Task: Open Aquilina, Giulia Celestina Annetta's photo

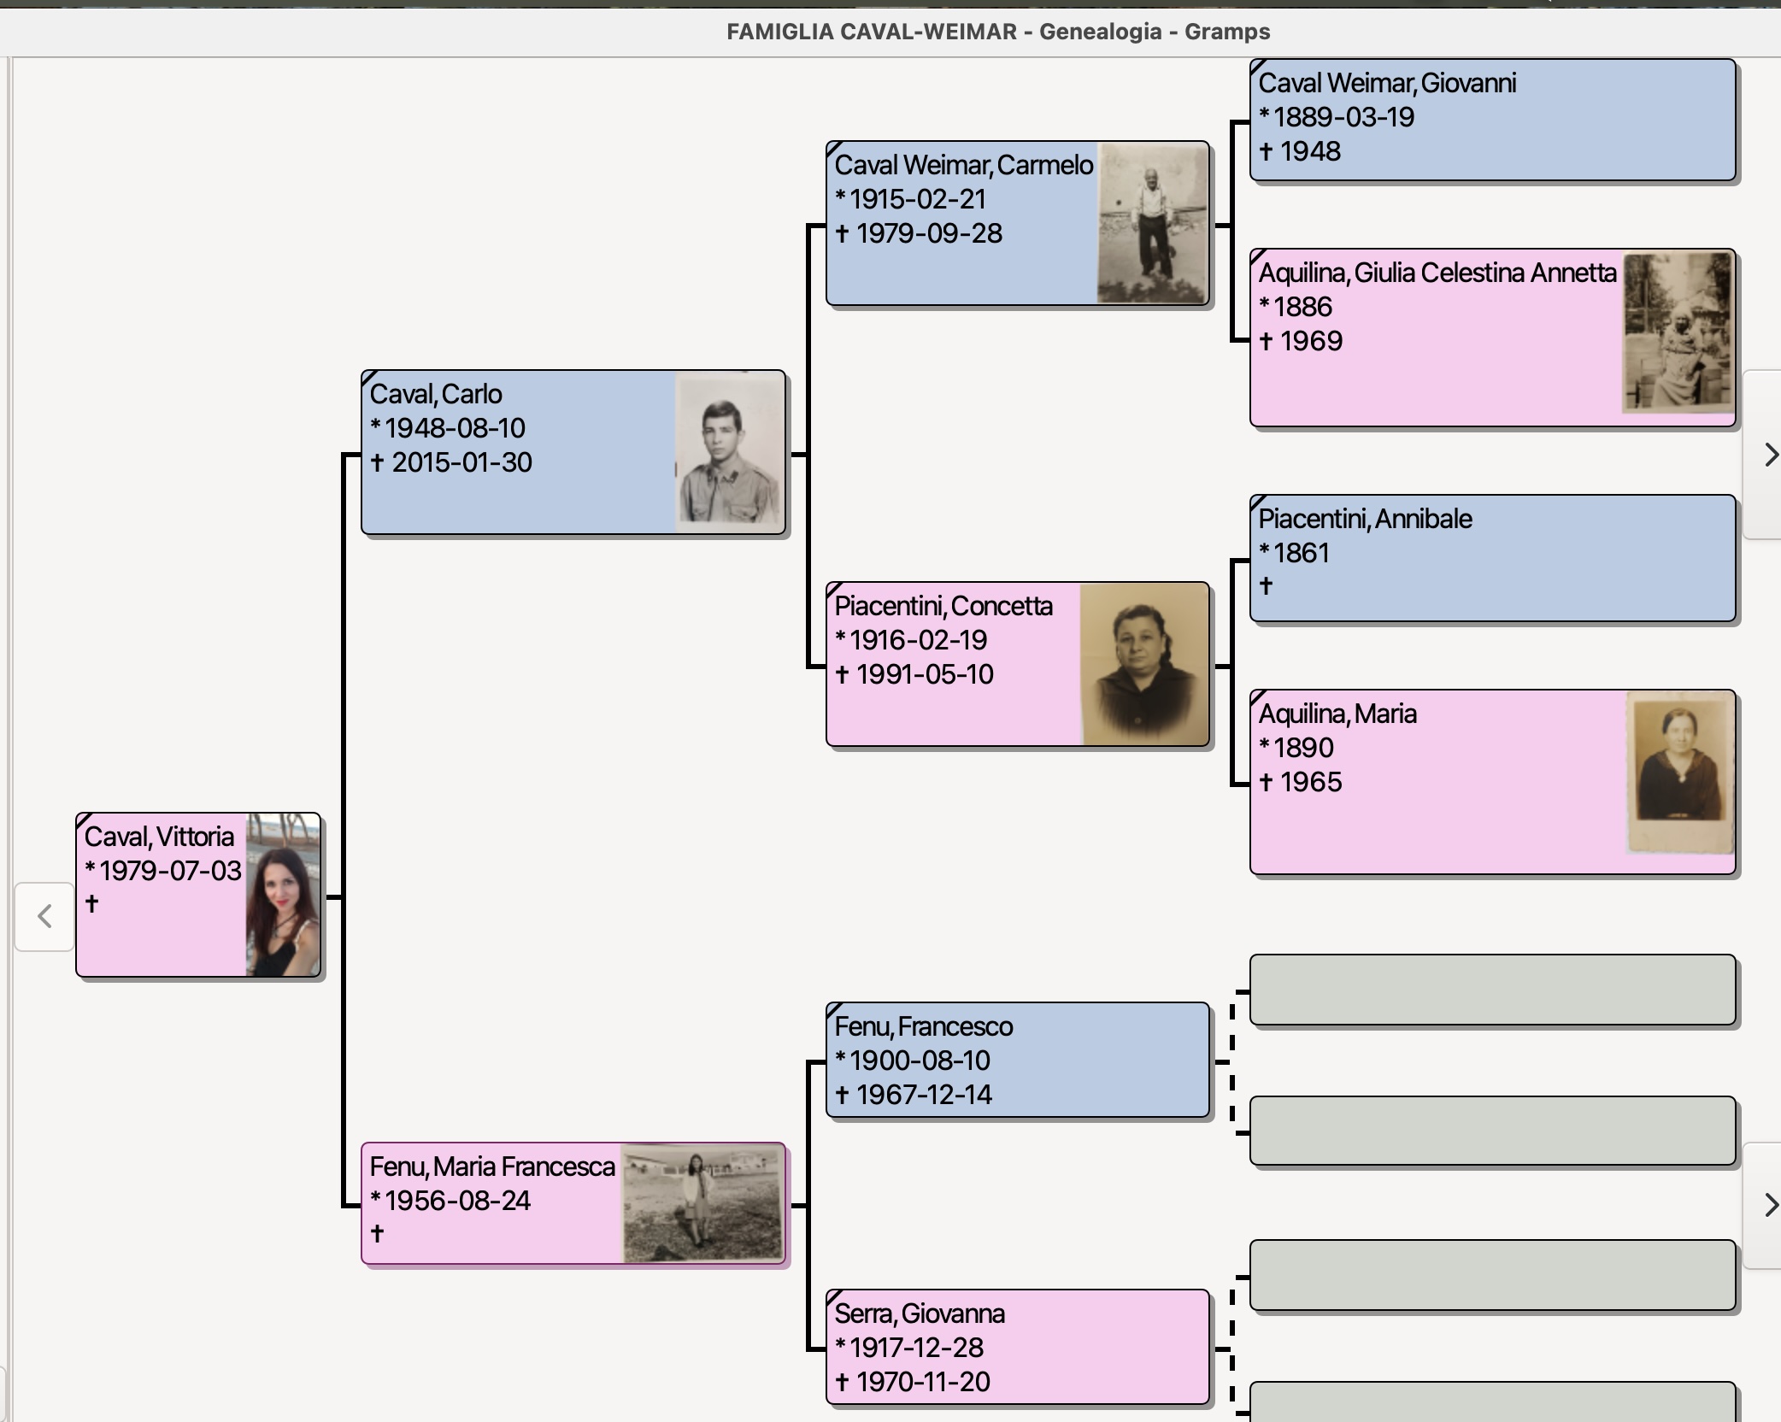Action: click(x=1678, y=333)
